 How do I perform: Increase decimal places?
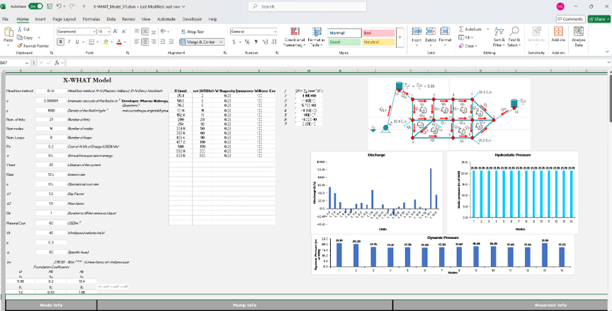pos(265,42)
